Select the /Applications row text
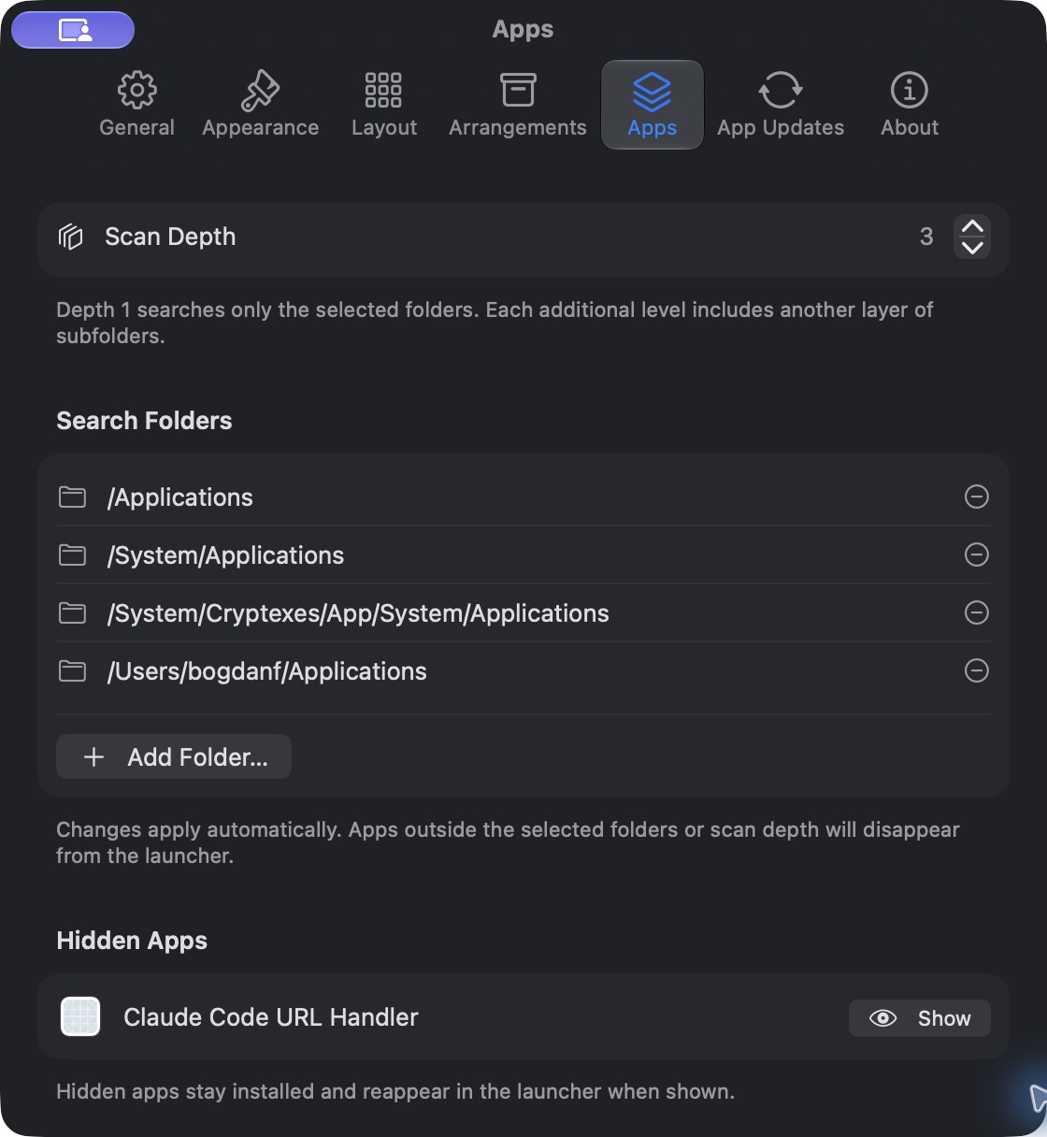This screenshot has width=1047, height=1137. [x=179, y=497]
